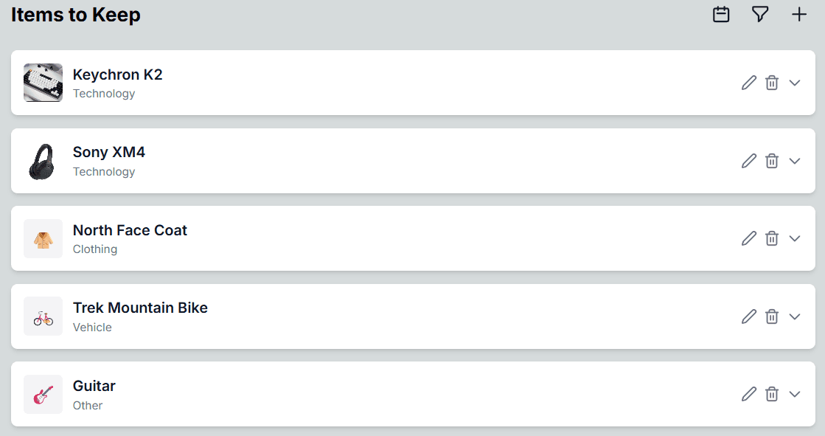This screenshot has height=436, width=825.
Task: Add a new item with plus icon
Action: (x=798, y=14)
